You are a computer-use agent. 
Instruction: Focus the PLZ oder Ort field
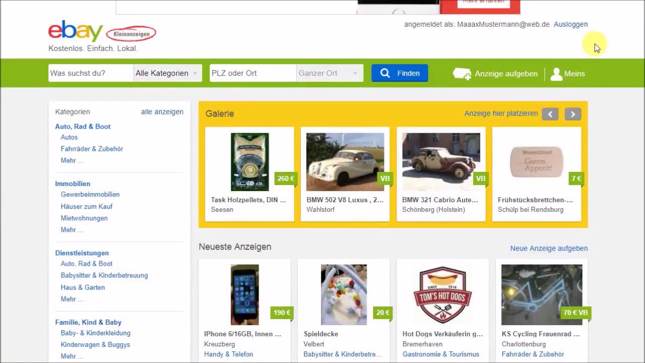[253, 73]
